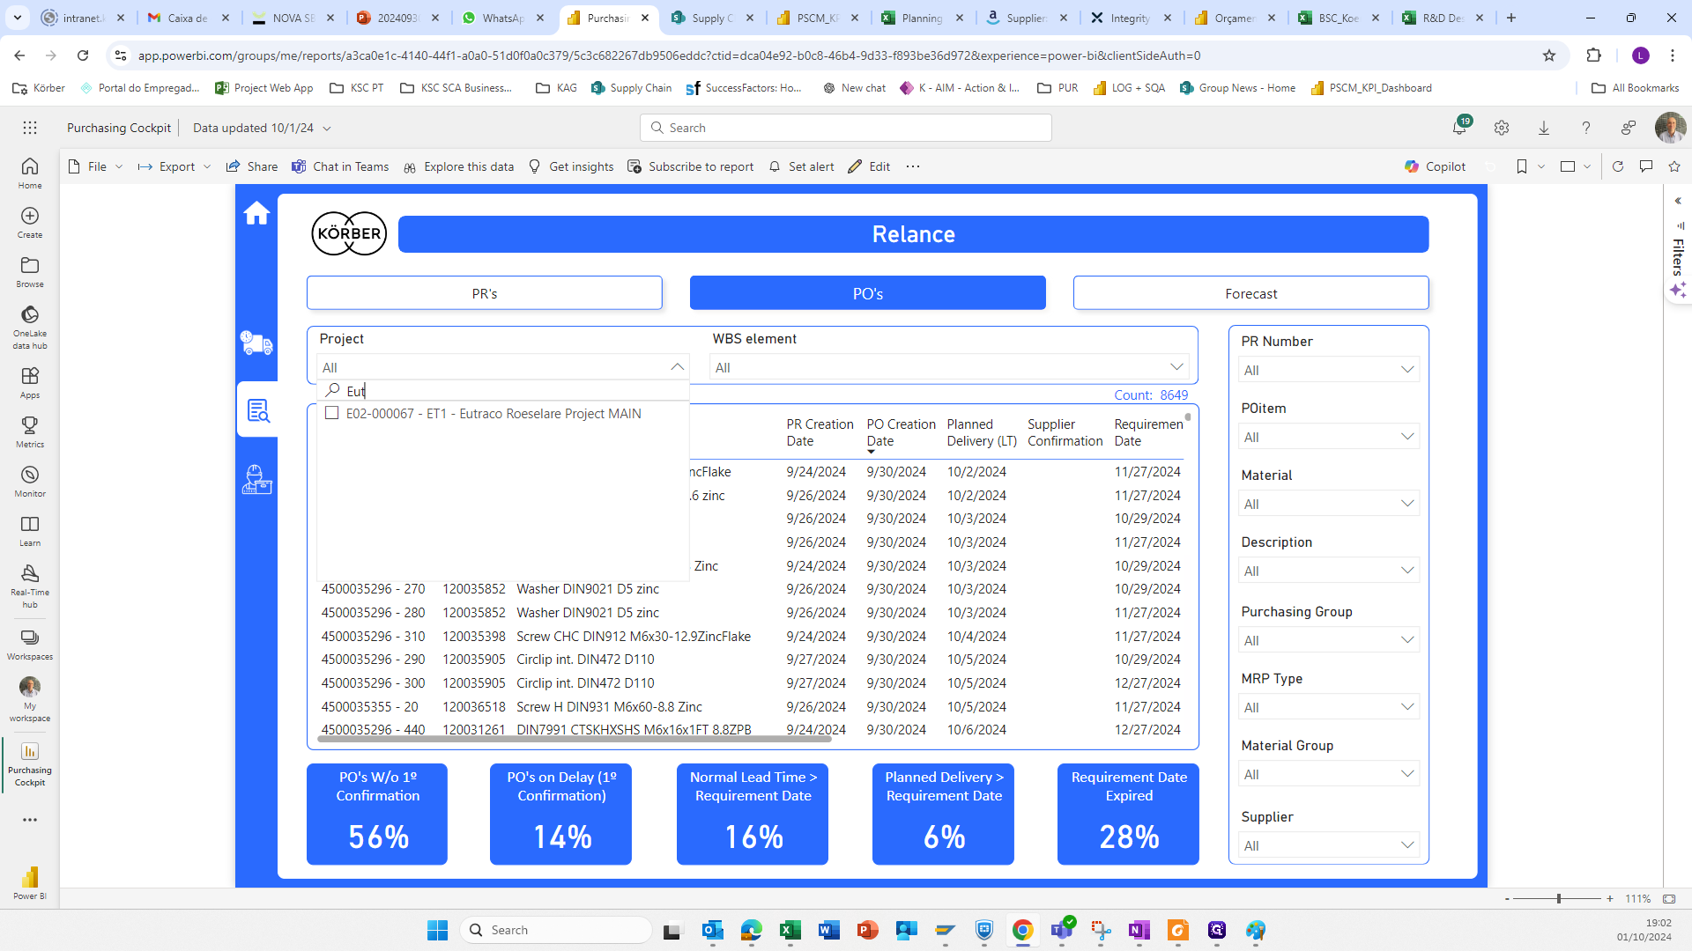Expand the MRP Type dropdown
This screenshot has width=1692, height=951.
(1407, 707)
